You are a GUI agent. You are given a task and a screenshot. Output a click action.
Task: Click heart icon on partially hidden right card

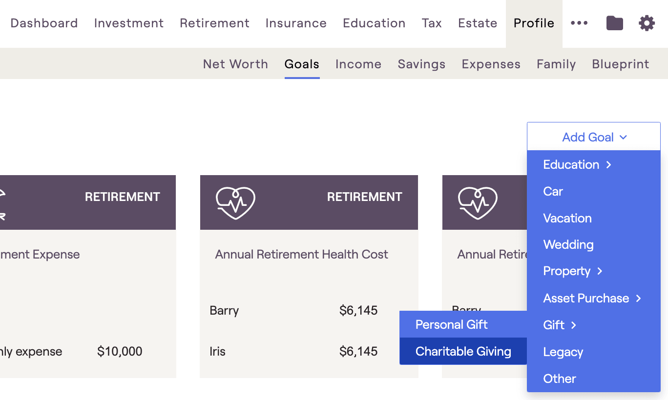(478, 203)
